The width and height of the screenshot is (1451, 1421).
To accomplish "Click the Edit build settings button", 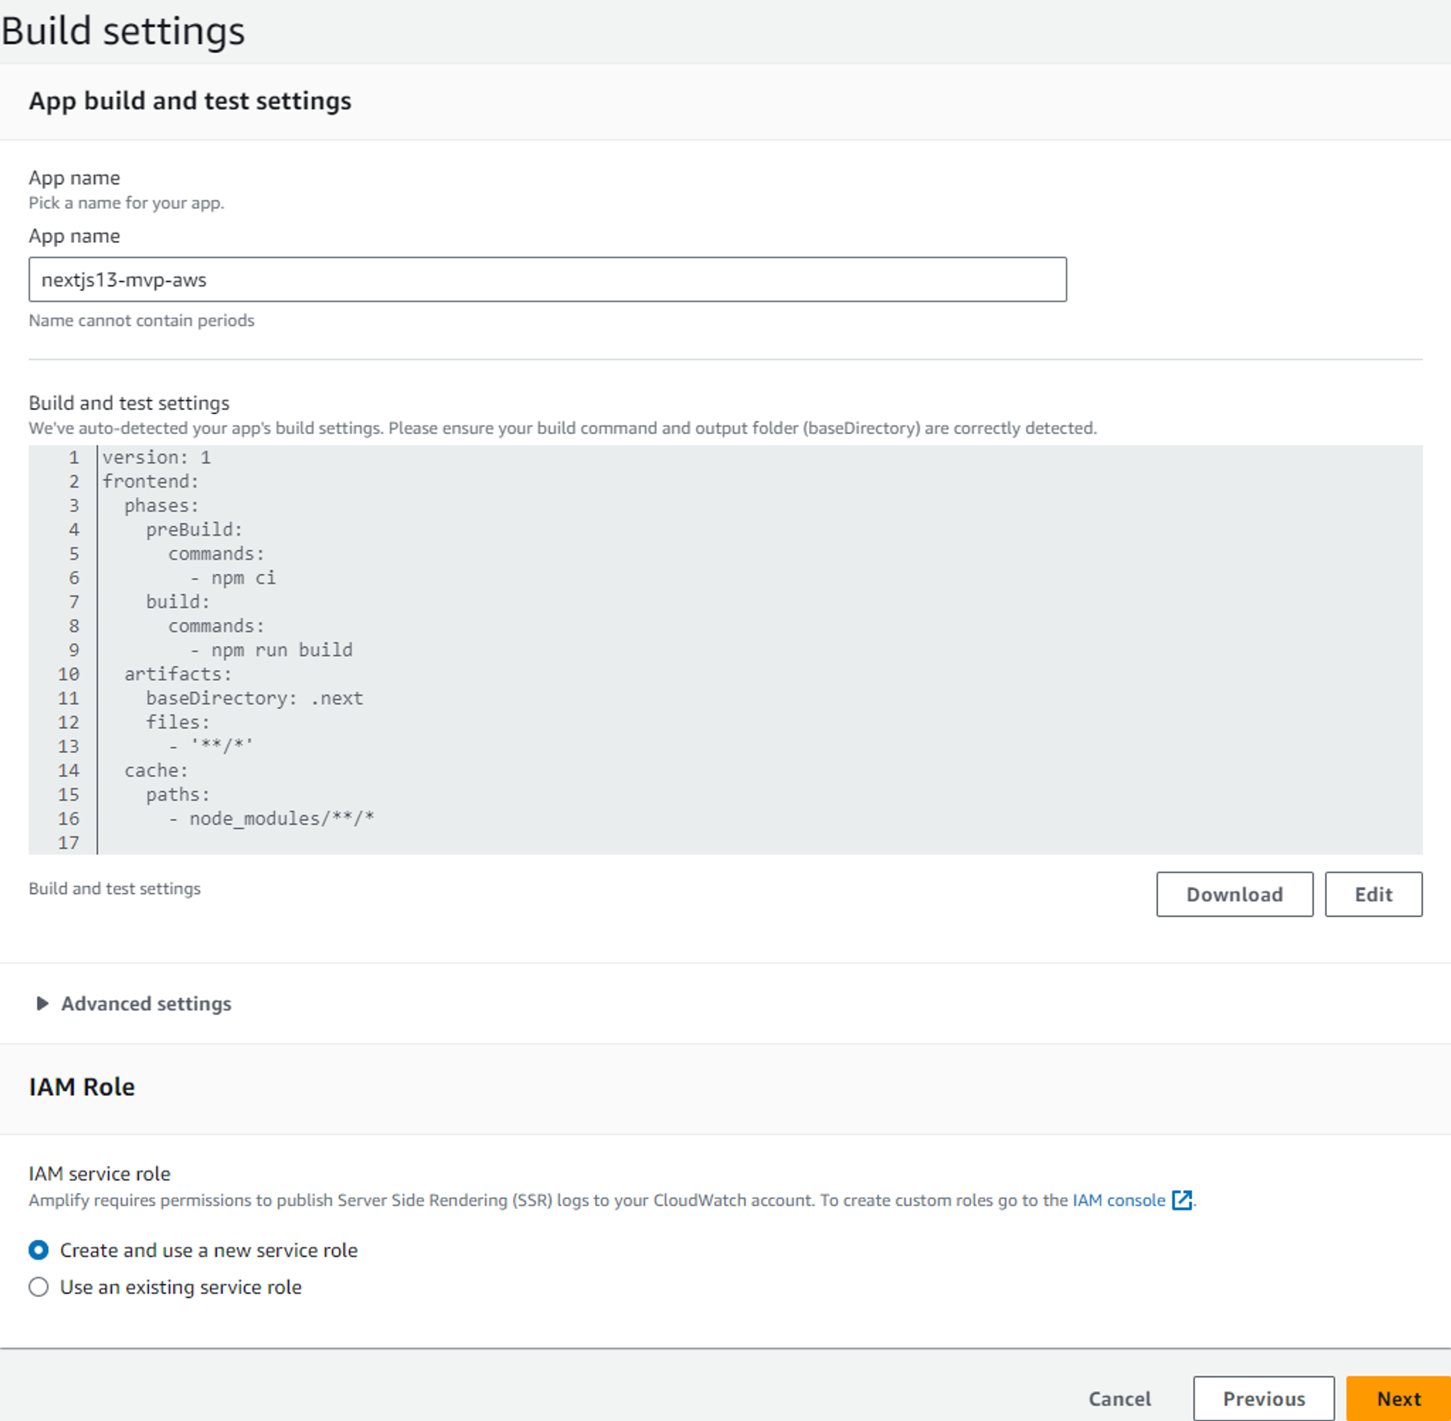I will pos(1373,894).
